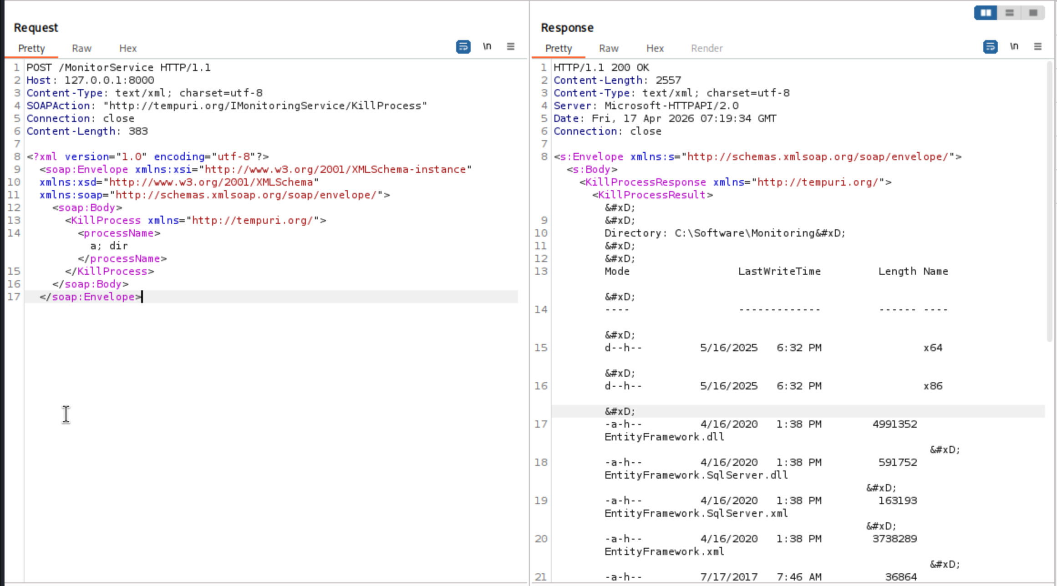This screenshot has height=586, width=1057.
Task: Toggle word wrap icon in Response panel
Action: coord(990,47)
